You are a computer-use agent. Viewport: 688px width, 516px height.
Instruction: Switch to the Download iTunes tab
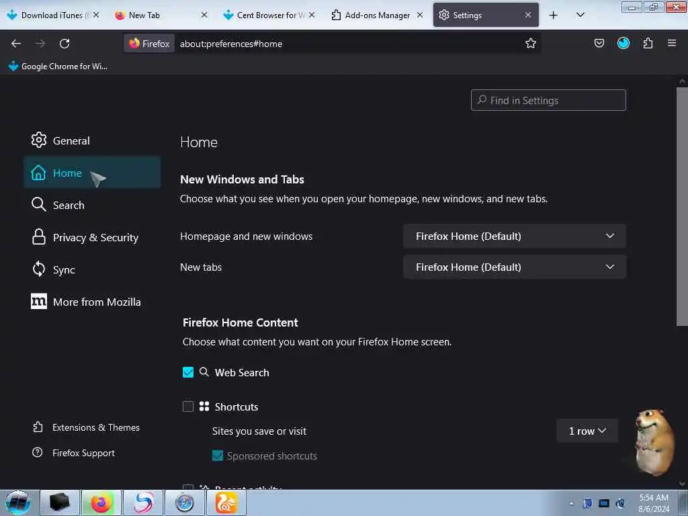[52, 15]
